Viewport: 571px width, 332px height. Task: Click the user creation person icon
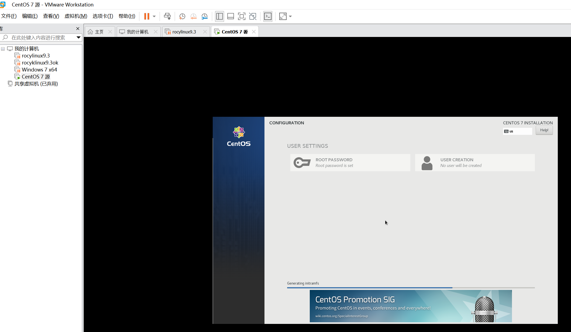(x=427, y=163)
